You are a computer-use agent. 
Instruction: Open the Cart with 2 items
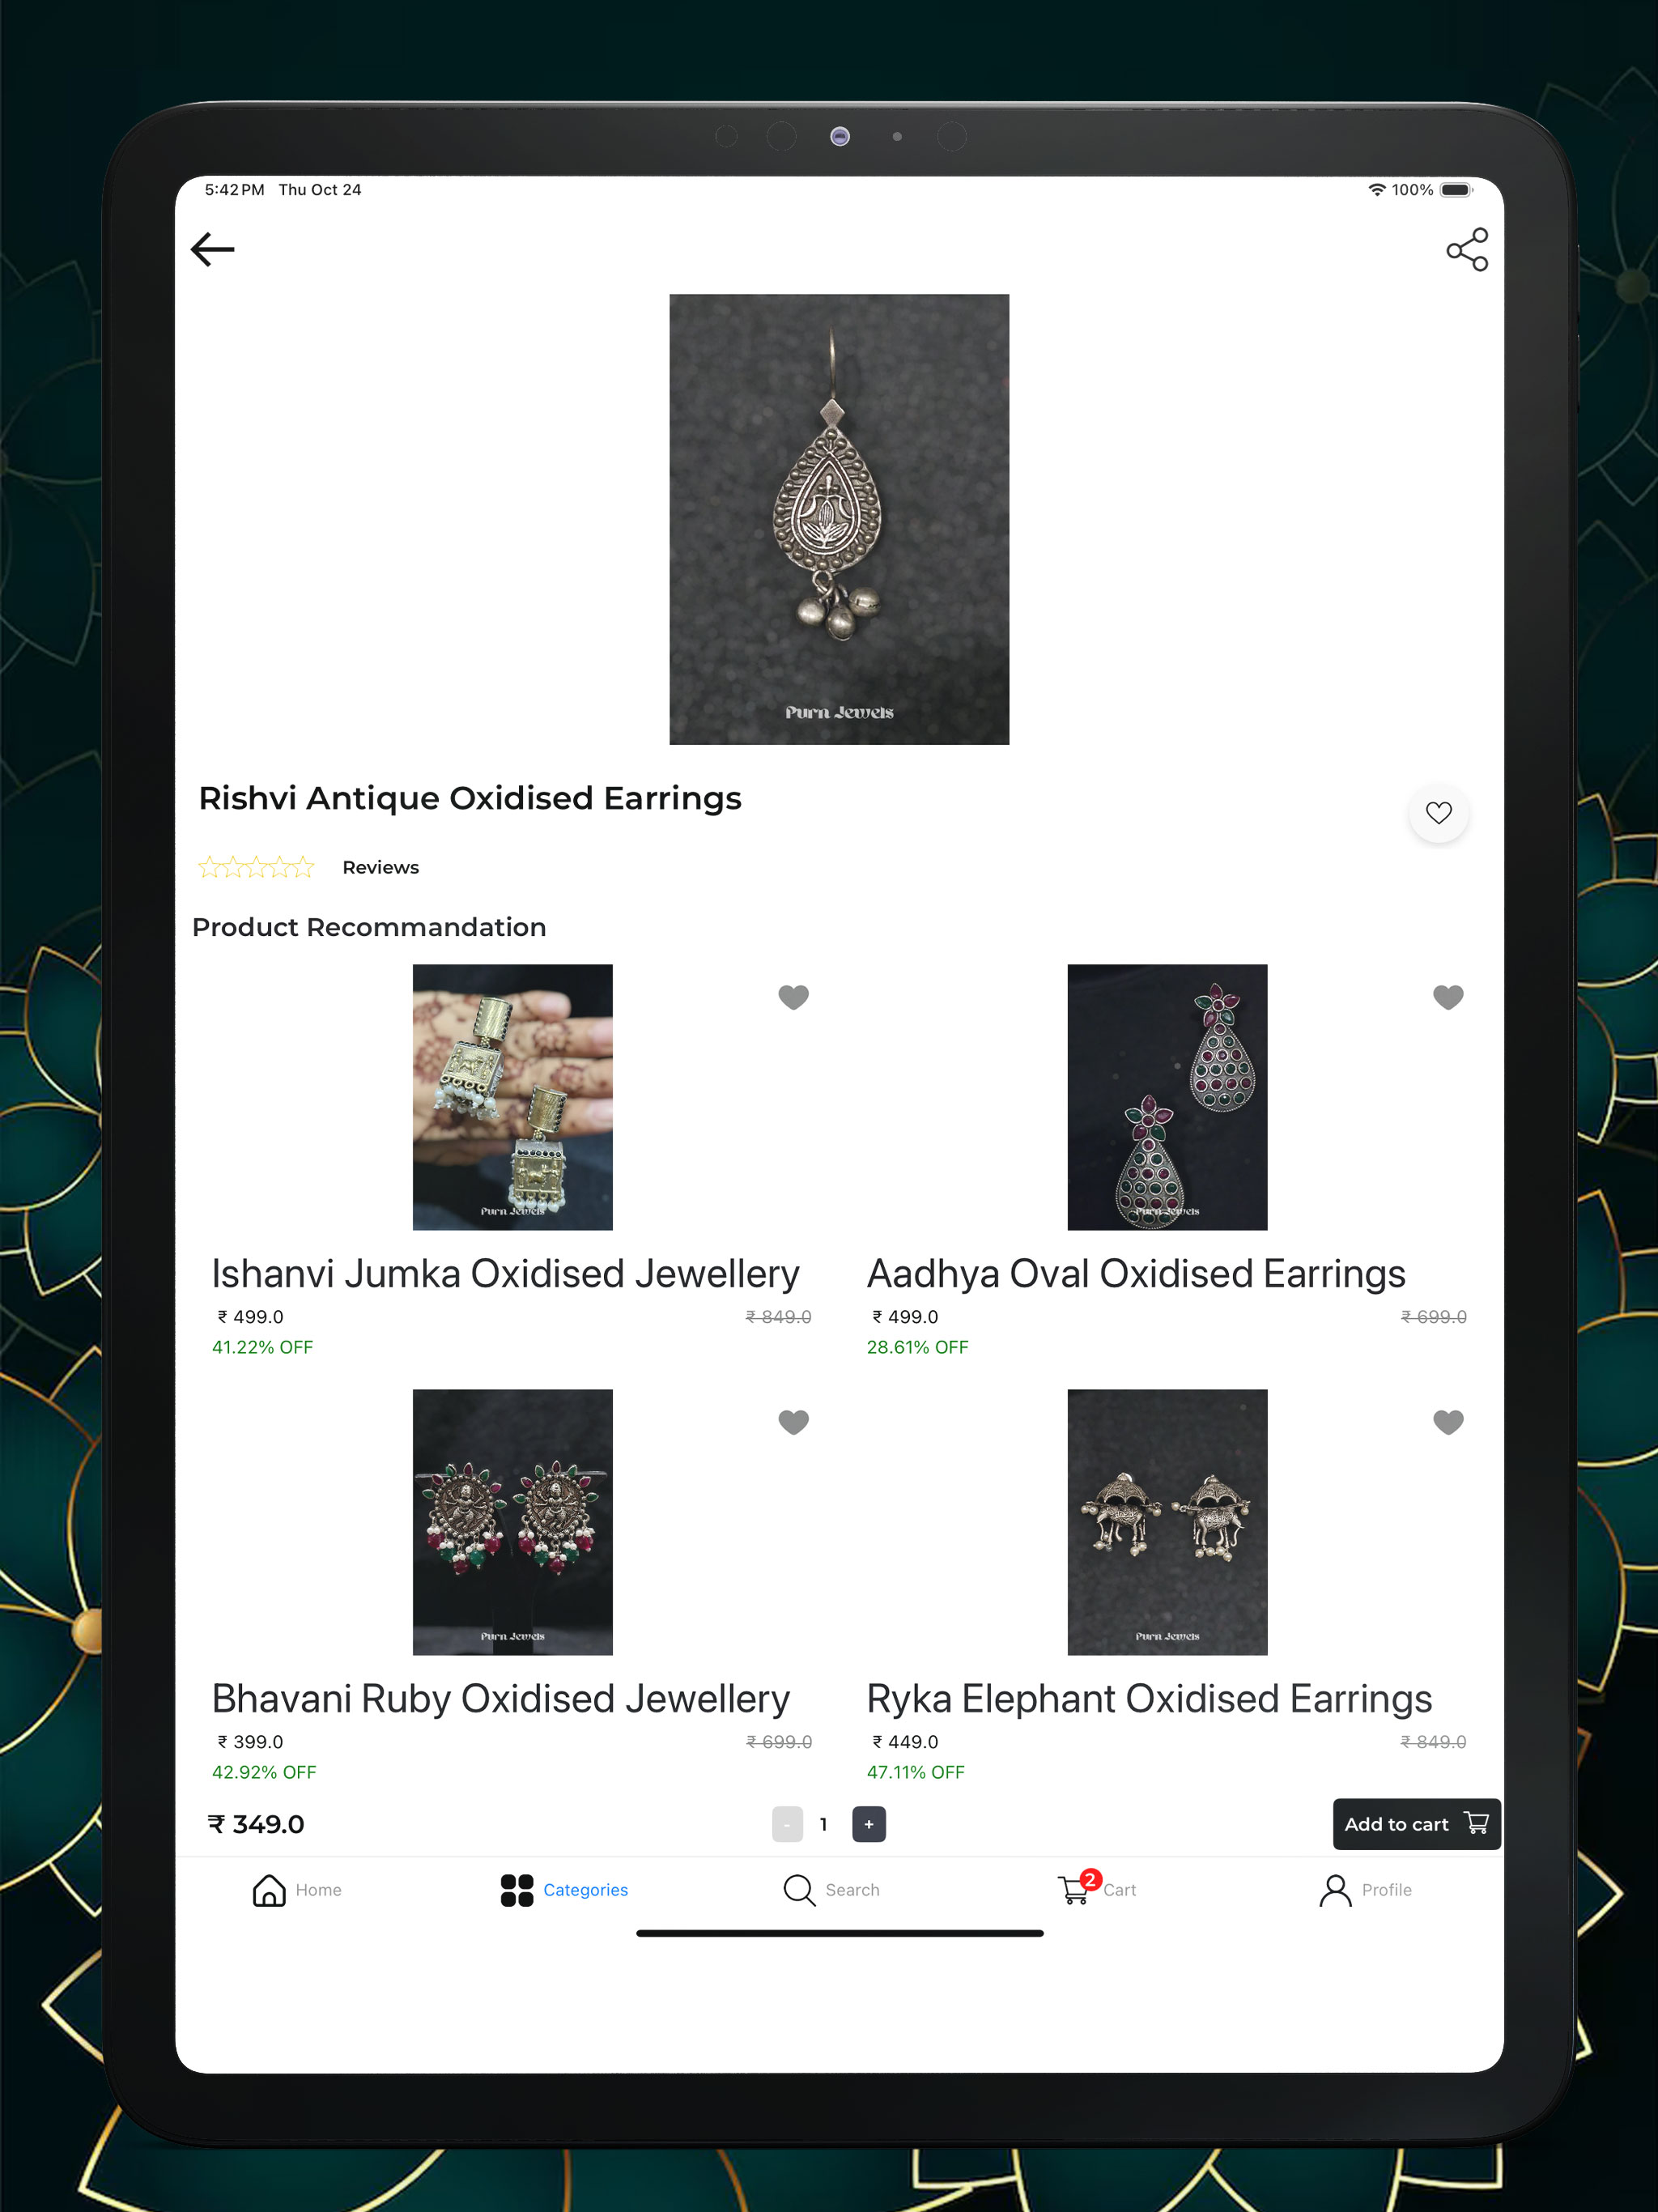[x=1097, y=1888]
